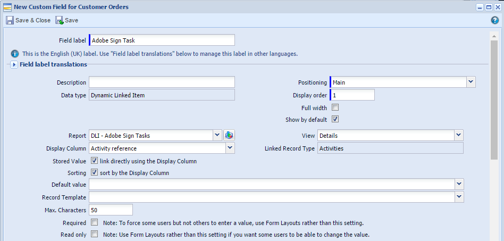Enable the Full width checkbox
504x241 pixels.
(x=335, y=107)
